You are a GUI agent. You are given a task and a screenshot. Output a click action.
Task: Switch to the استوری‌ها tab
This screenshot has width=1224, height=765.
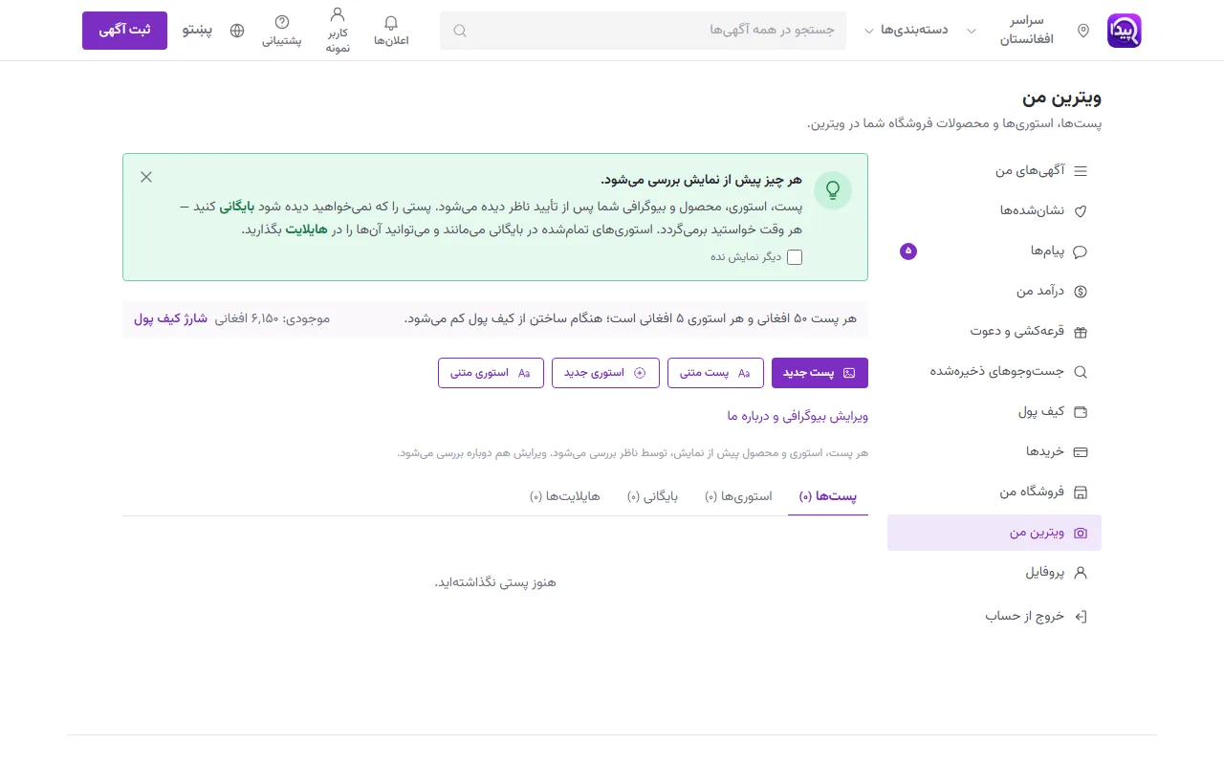coord(738,496)
